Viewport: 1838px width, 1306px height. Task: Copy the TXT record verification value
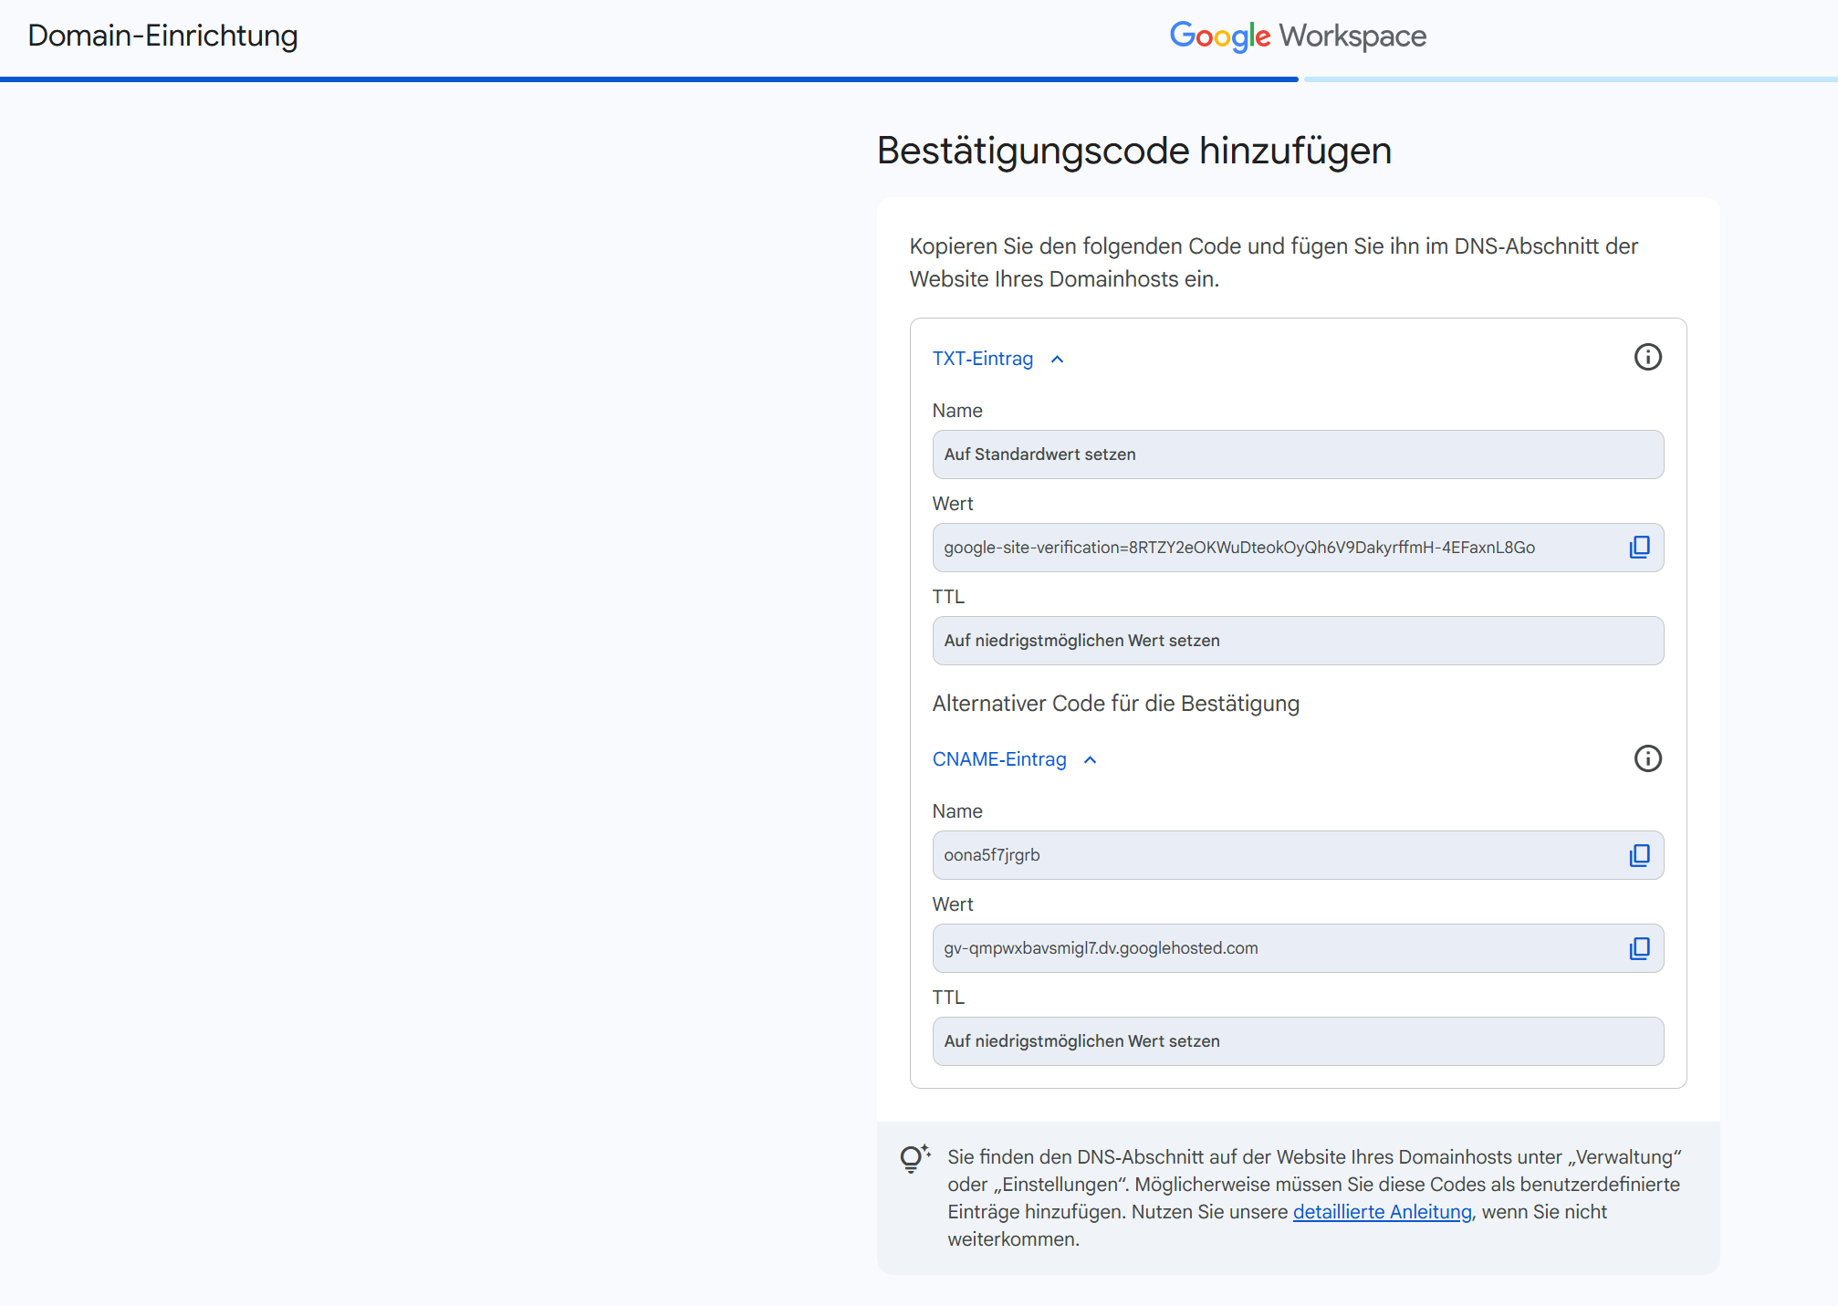click(x=1639, y=548)
